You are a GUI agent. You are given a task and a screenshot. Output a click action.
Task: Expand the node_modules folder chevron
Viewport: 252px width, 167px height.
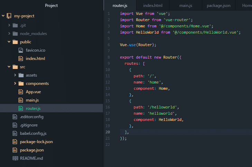(9, 33)
